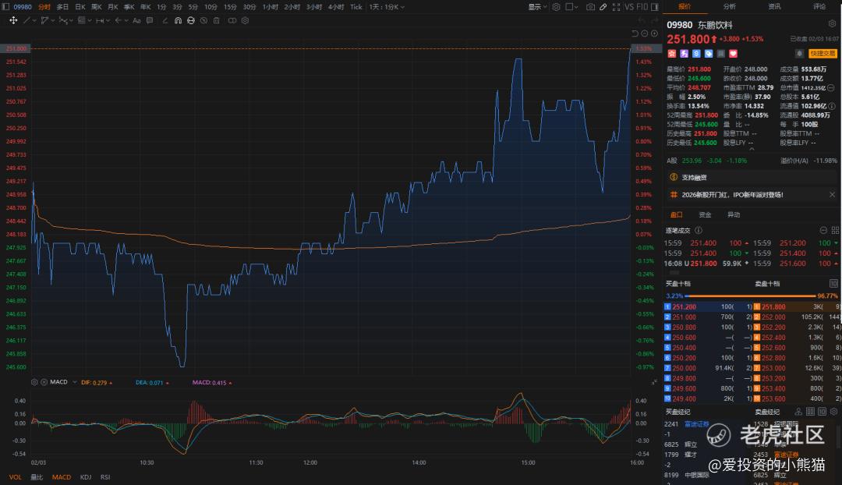Take a chart snapshot with the camera icon
The image size is (842, 485).
click(590, 7)
